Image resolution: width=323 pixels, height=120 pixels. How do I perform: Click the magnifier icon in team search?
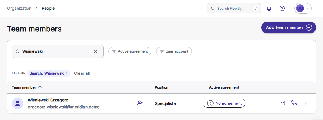(18, 51)
